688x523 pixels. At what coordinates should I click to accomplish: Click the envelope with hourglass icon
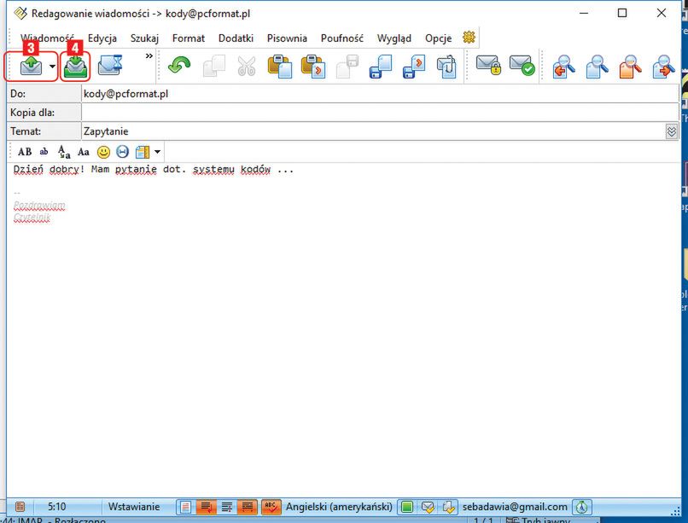click(x=110, y=67)
